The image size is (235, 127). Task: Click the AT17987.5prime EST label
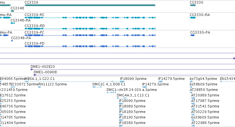[x=205, y=101]
